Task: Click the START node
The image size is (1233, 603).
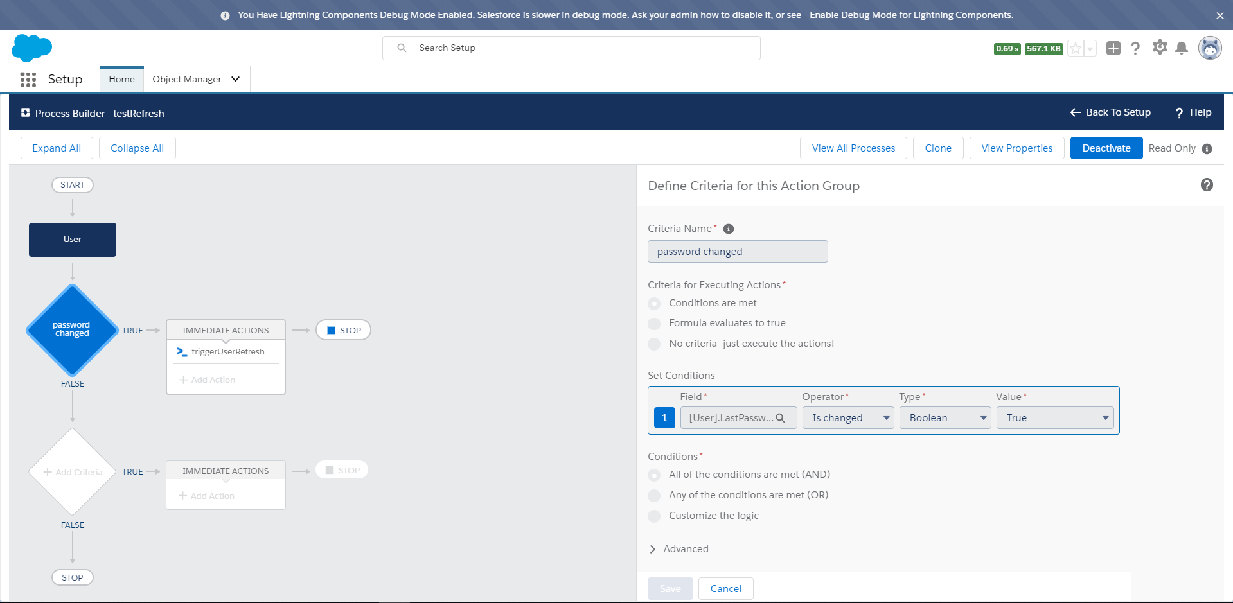Action: (x=73, y=185)
